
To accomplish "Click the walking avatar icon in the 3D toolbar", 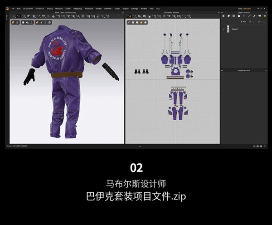I will 108,16.
